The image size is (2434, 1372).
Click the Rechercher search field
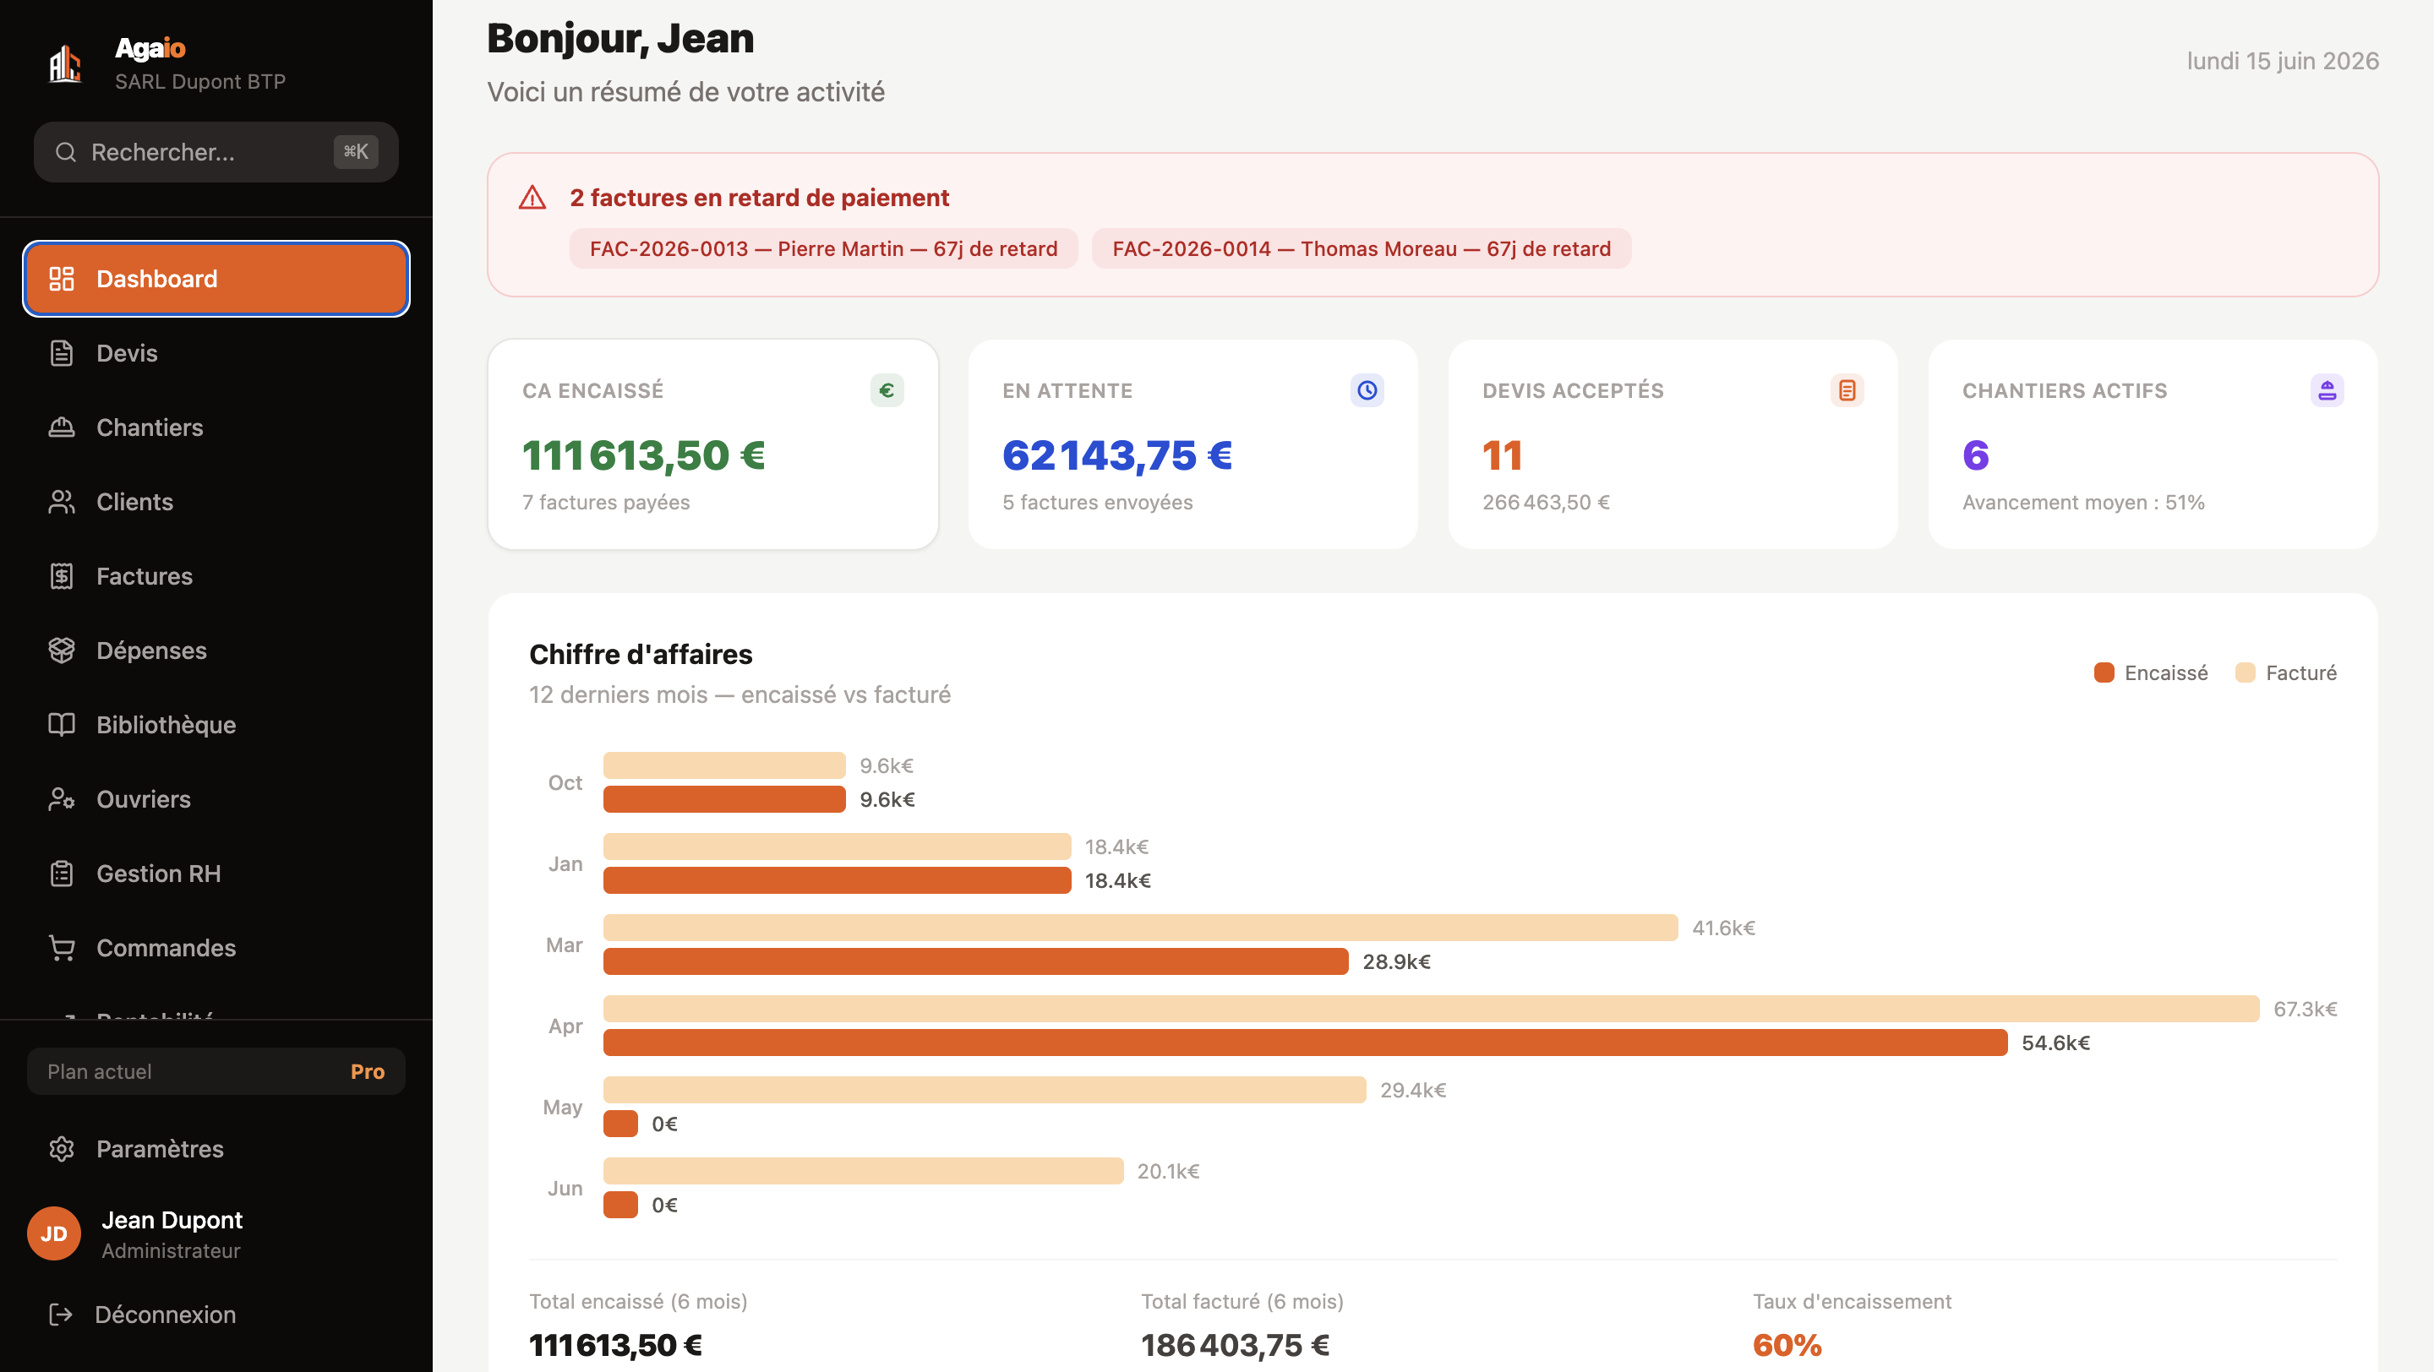216,152
